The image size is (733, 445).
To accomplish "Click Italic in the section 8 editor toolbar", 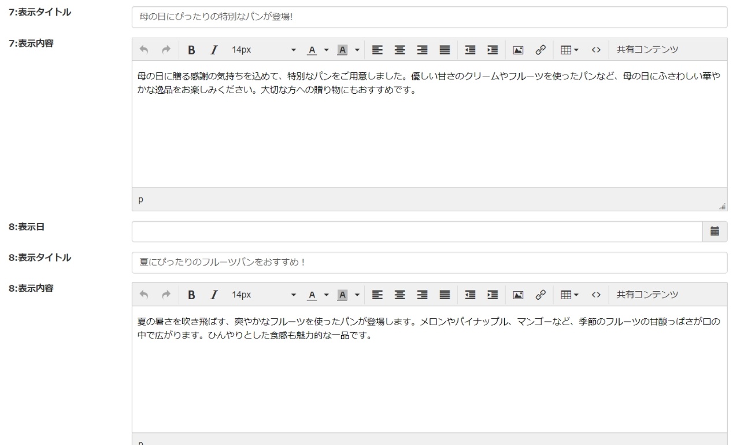I will tap(214, 295).
